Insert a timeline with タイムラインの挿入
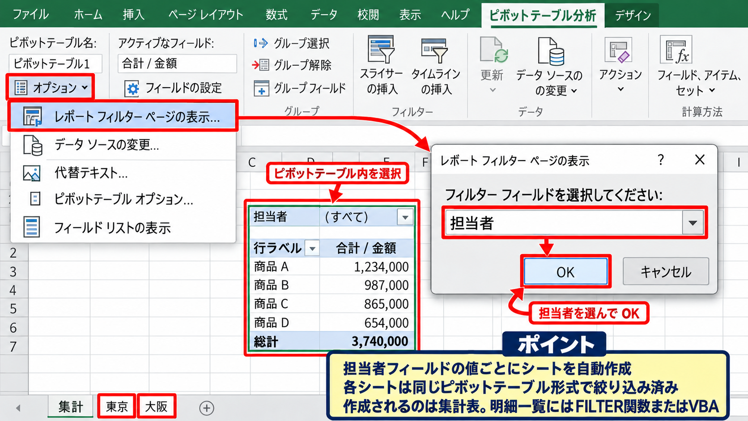 pos(436,66)
